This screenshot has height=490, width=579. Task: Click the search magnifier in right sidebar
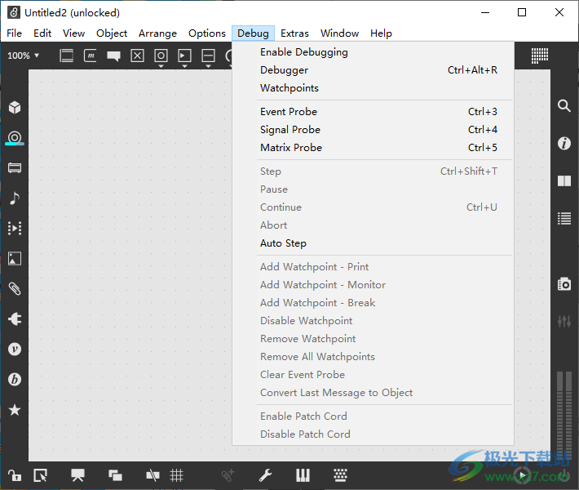[x=564, y=106]
